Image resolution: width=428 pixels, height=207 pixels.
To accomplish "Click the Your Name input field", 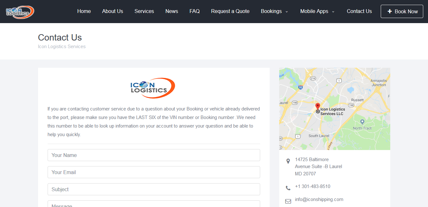I will pyautogui.click(x=154, y=155).
